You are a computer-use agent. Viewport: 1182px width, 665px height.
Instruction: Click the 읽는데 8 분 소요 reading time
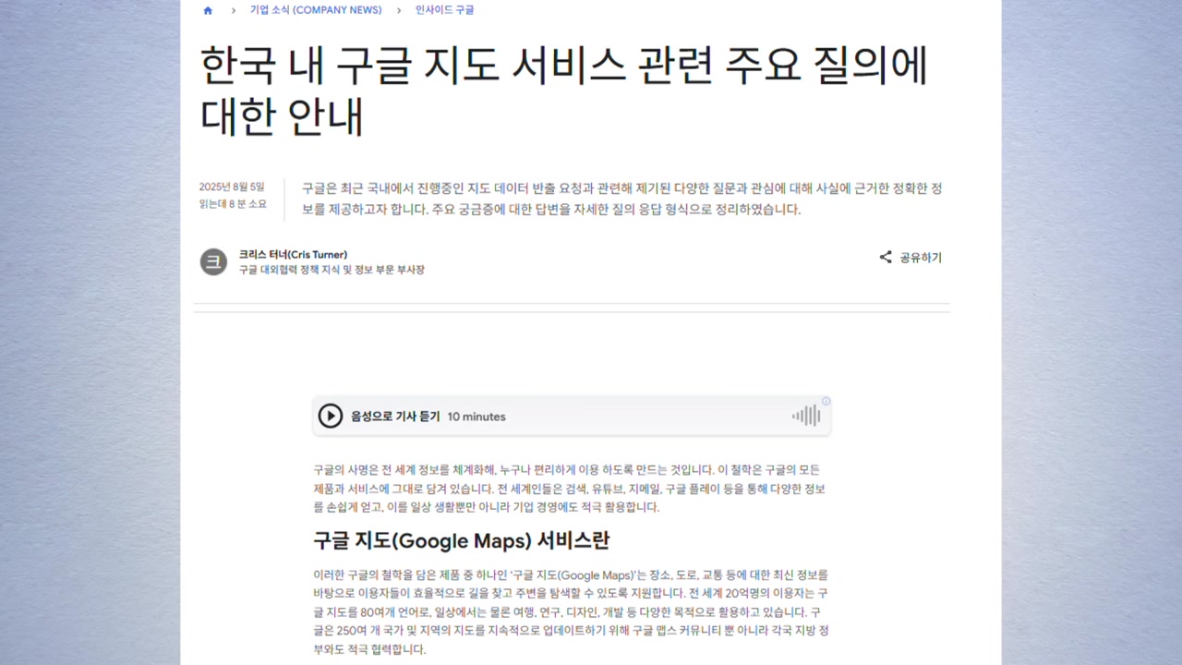233,204
